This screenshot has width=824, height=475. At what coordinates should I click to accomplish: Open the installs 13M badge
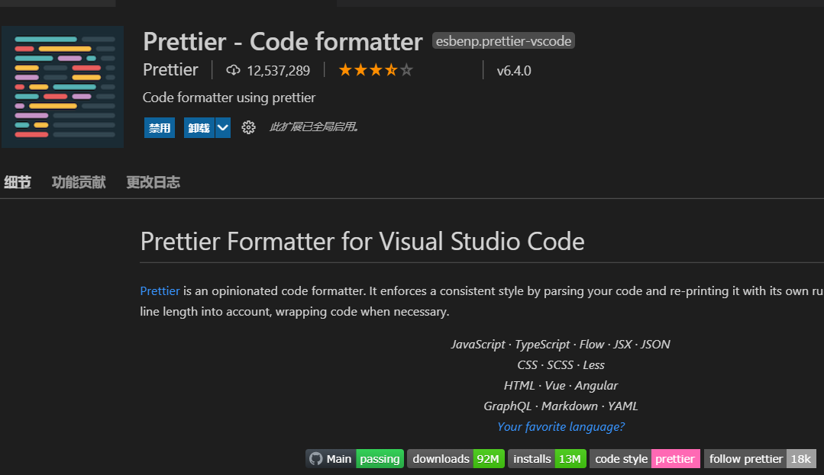547,458
